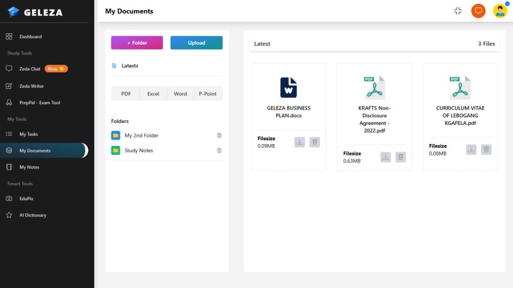513x288 pixels.
Task: Download KRAFTS Non-Disclosure Agreement pdf
Action: point(385,157)
